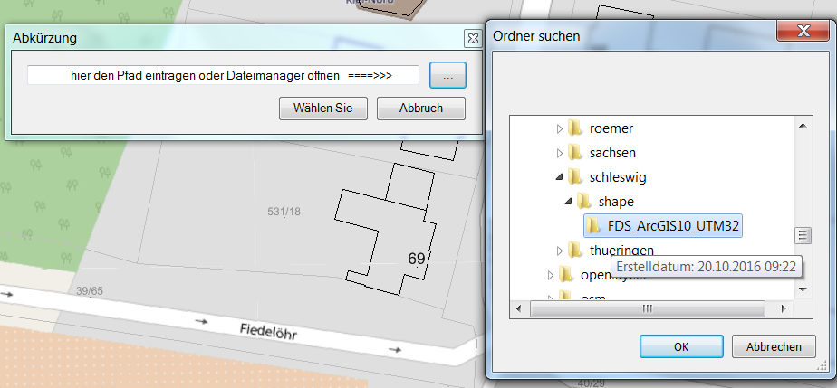Image resolution: width=837 pixels, height=388 pixels.
Task: Select the schleswig folder
Action: pos(618,177)
